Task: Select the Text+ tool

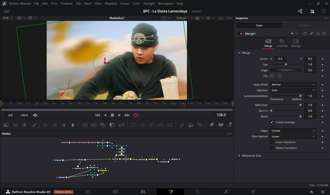Action: (24, 125)
